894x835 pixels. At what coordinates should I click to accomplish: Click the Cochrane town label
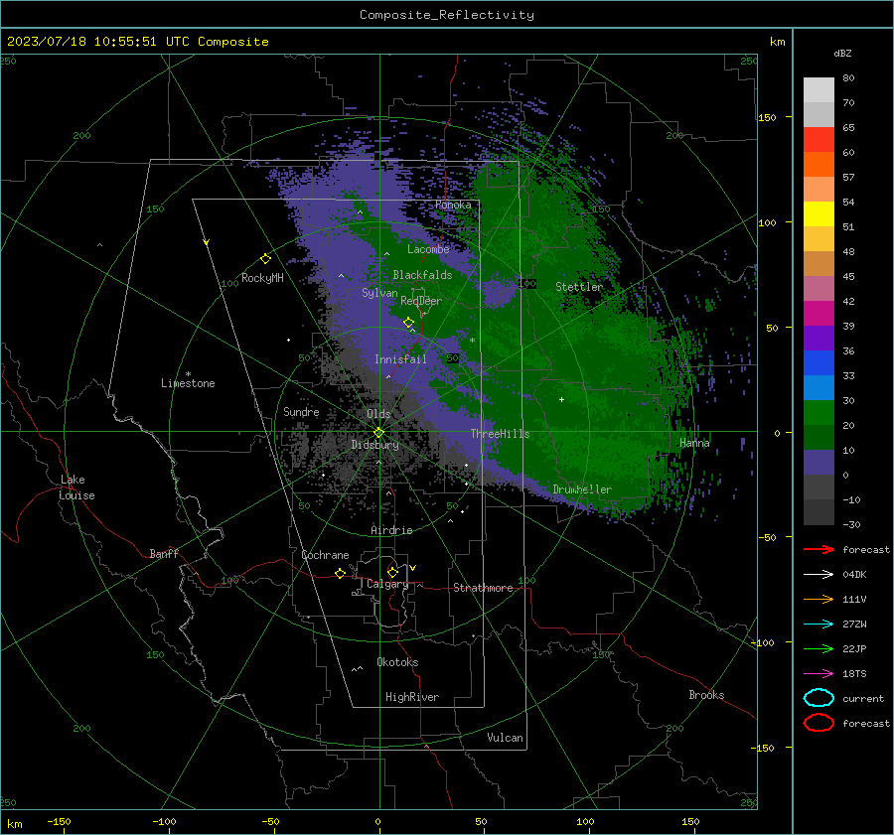click(325, 555)
